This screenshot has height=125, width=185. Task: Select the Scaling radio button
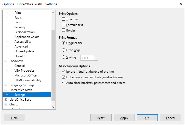coord(63,57)
